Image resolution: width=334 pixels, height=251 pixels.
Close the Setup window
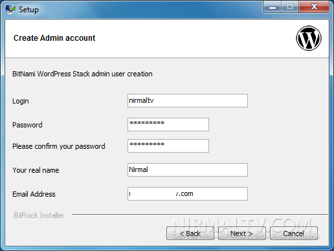pos(314,7)
